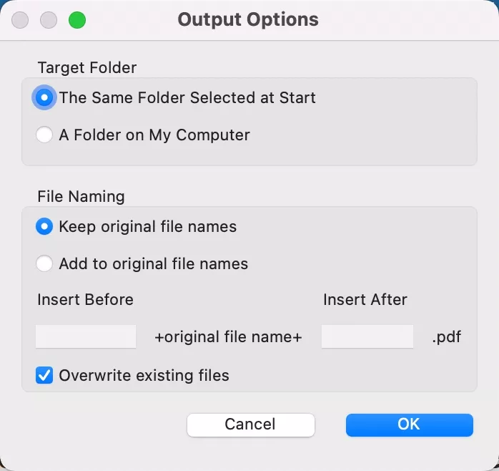Image resolution: width=499 pixels, height=471 pixels.
Task: Click the 'Target Folder' section heading
Action: (87, 68)
